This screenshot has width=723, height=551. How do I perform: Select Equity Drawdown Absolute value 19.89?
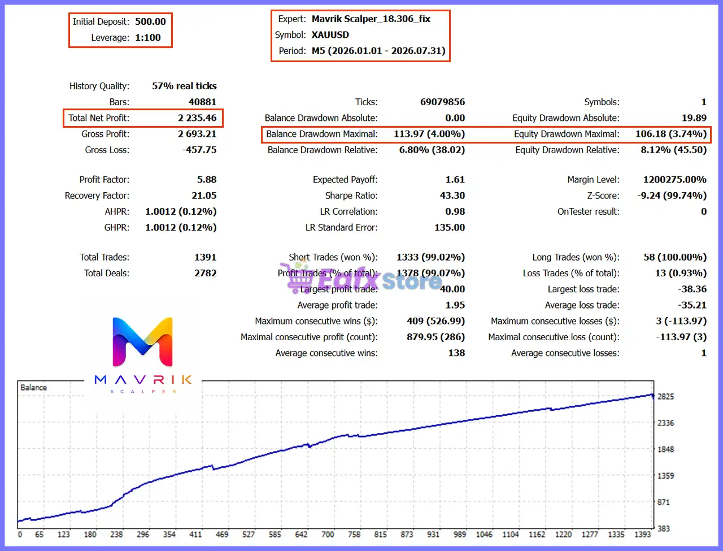click(694, 118)
